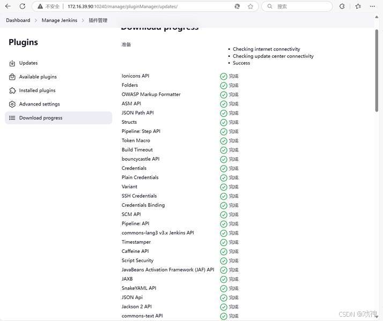Open Available plugins section
Screen dimensions: 383x321
(x=58, y=77)
